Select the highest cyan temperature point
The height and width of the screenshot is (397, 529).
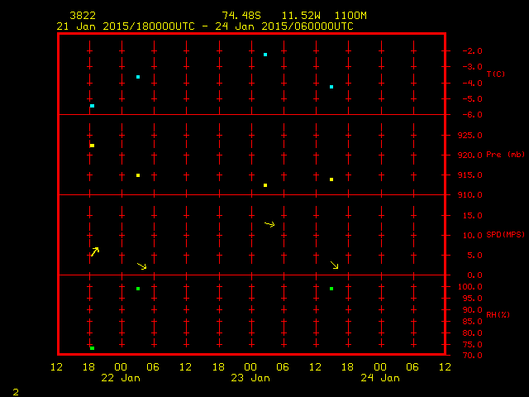click(x=265, y=55)
